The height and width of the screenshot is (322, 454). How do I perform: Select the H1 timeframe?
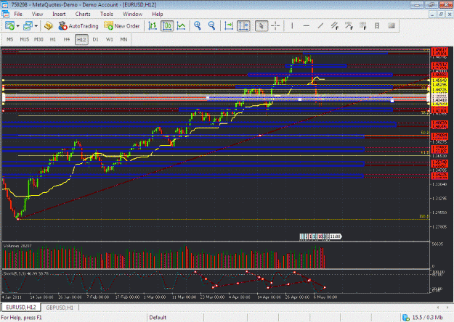(x=53, y=39)
